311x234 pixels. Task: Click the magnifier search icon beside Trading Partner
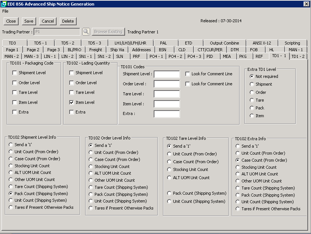click(86, 32)
